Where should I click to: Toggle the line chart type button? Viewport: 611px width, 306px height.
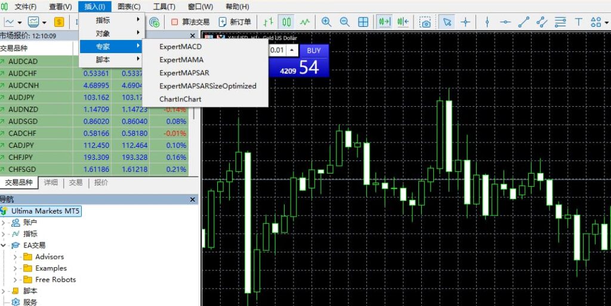click(x=305, y=22)
